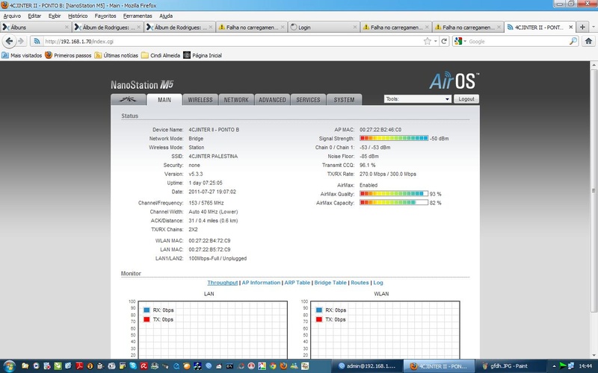The width and height of the screenshot is (598, 373).
Task: Open Adobe Reader taskbar icon
Action: [x=79, y=366]
